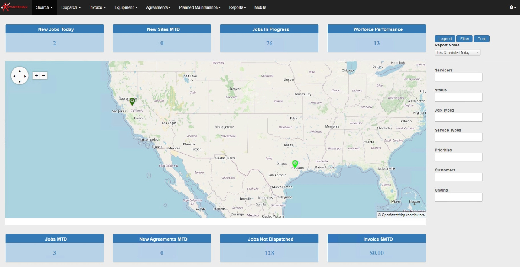
Task: Pan the map up using the arrow
Action: click(20, 71)
